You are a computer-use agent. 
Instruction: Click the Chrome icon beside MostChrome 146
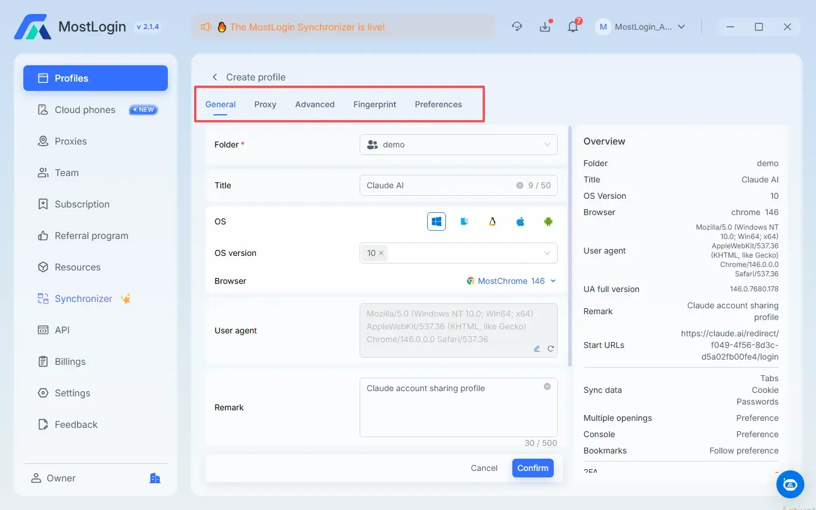(470, 281)
